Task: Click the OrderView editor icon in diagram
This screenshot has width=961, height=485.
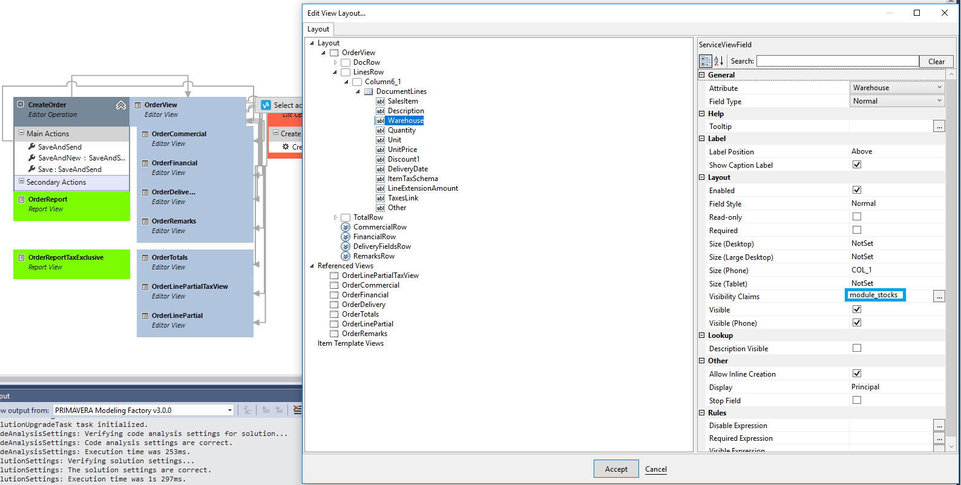Action: (x=138, y=105)
